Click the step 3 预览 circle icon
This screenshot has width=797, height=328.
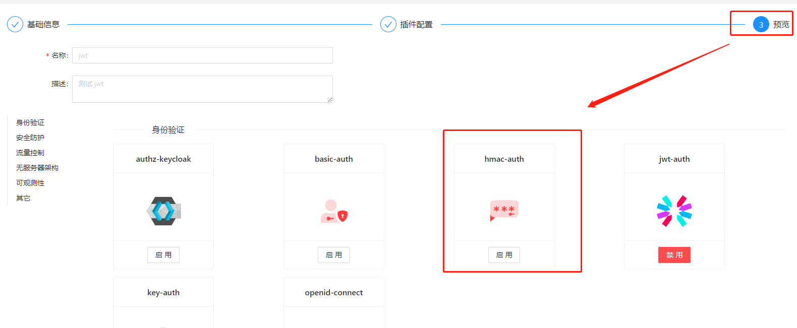point(761,24)
